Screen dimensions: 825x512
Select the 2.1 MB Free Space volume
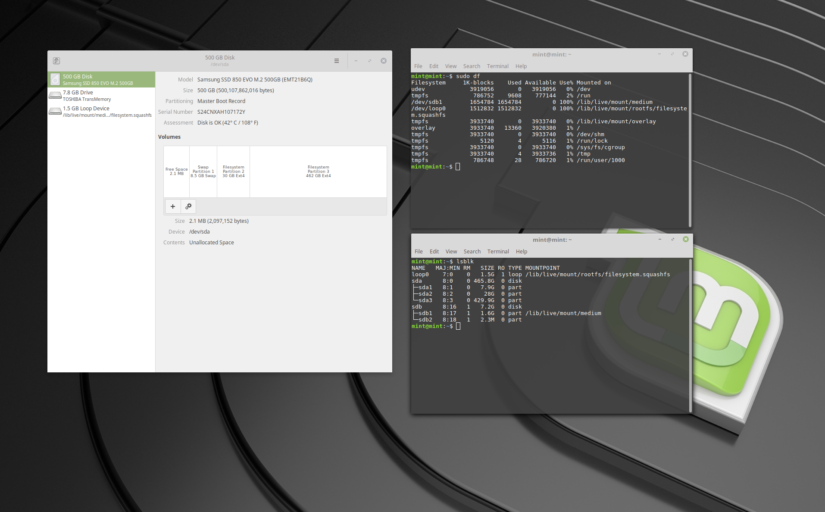point(176,172)
